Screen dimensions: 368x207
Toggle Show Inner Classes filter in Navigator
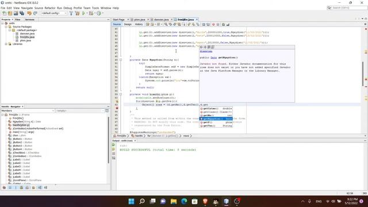(x=28, y=187)
